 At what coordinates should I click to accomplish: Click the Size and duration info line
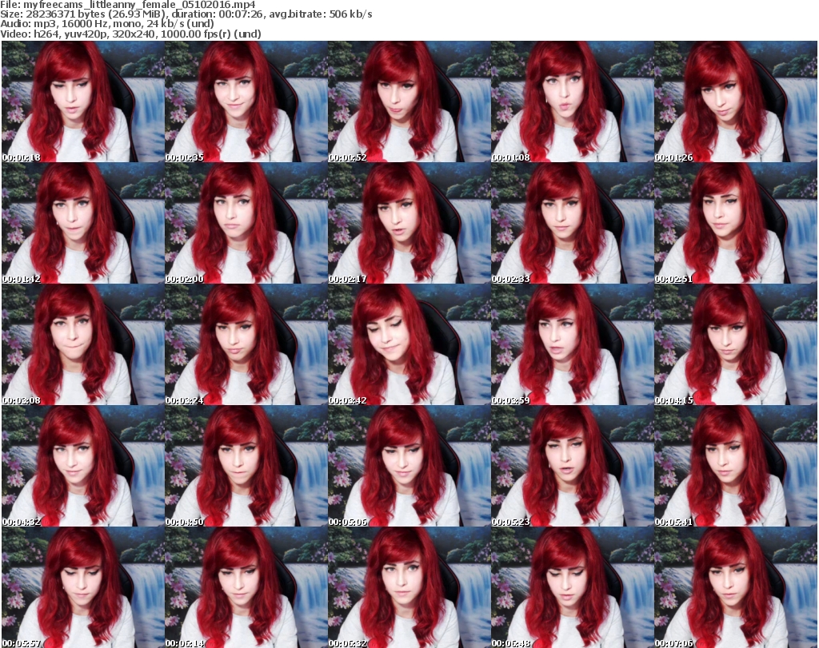186,14
